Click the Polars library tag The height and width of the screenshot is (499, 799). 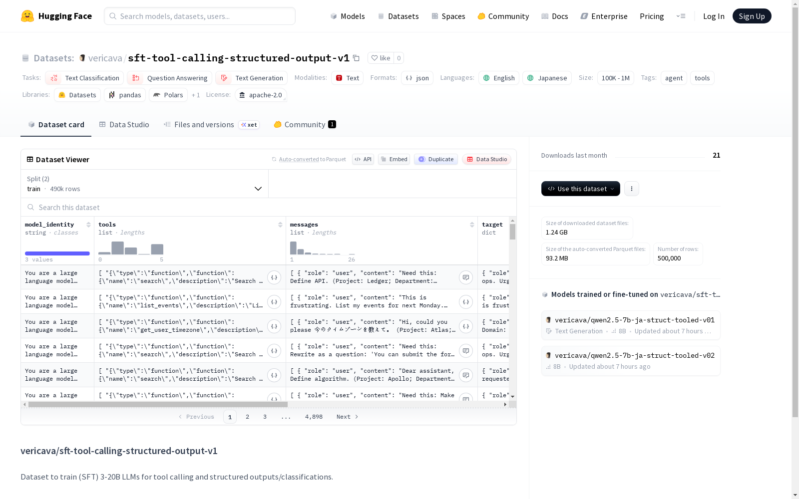(x=168, y=95)
